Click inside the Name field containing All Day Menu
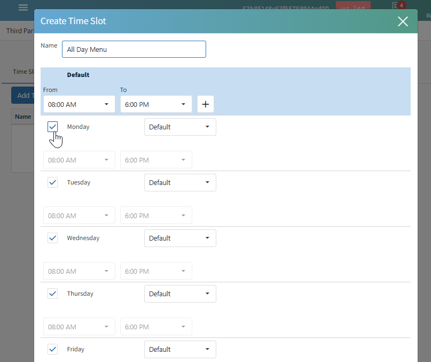This screenshot has width=431, height=362. 134,49
